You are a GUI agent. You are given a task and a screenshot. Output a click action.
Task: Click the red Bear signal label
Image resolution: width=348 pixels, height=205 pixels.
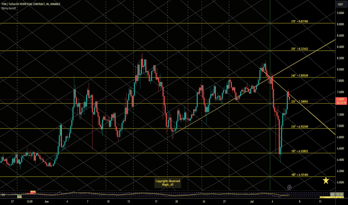tap(33, 192)
